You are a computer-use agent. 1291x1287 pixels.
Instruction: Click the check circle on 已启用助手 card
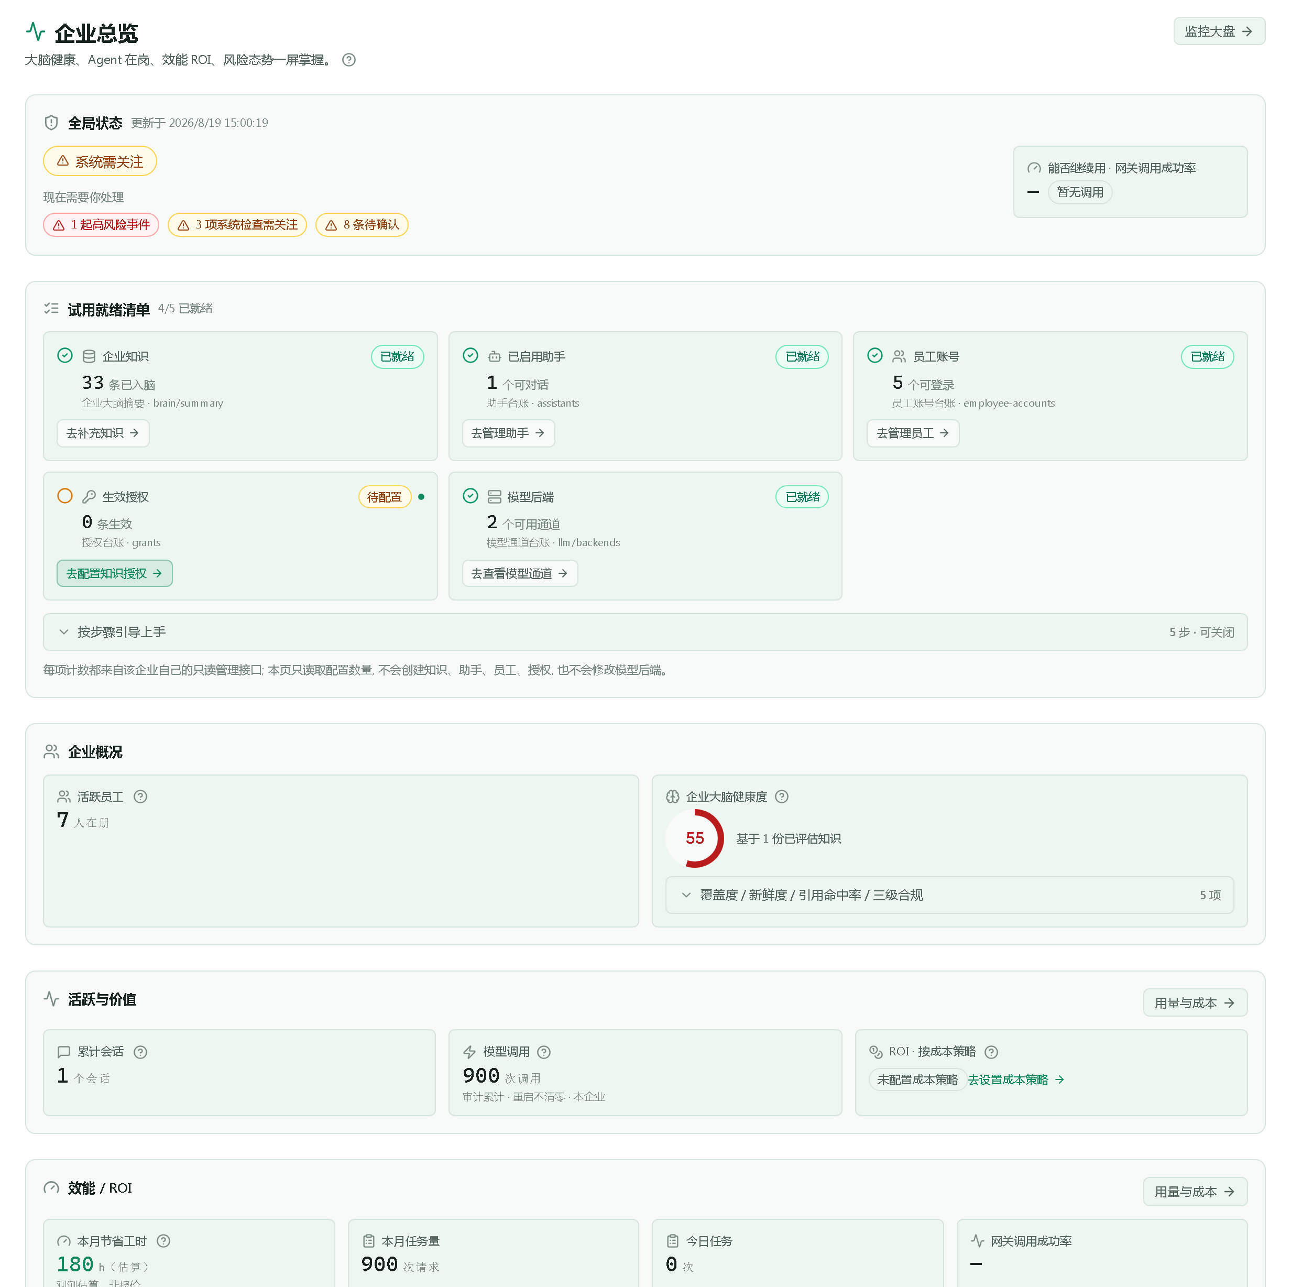[471, 355]
